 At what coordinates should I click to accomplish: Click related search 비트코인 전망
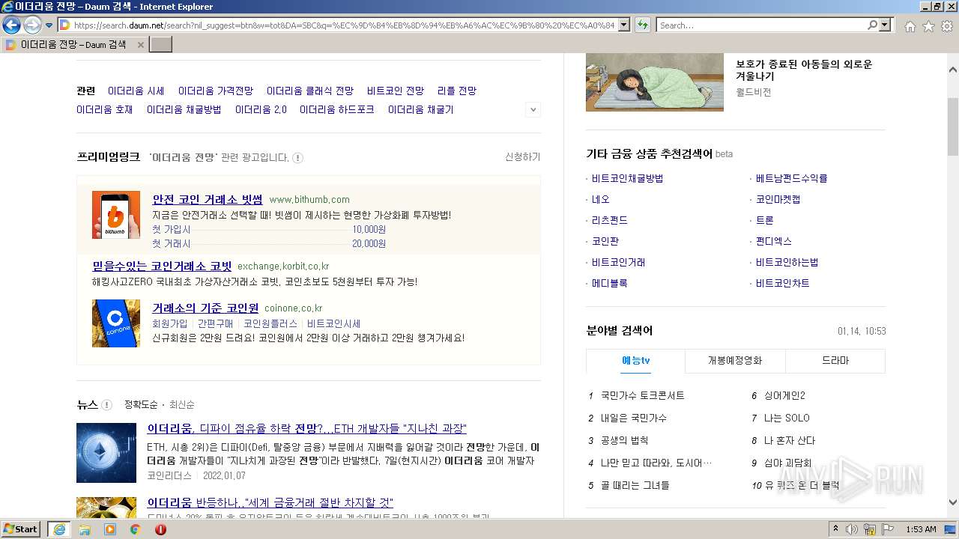click(x=396, y=91)
